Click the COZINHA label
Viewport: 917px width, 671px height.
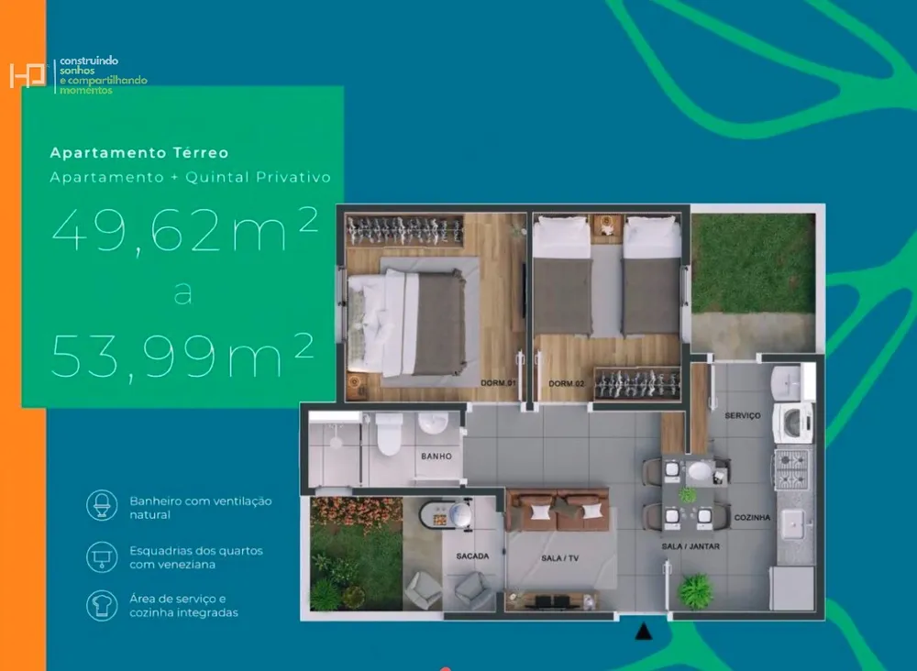[752, 517]
